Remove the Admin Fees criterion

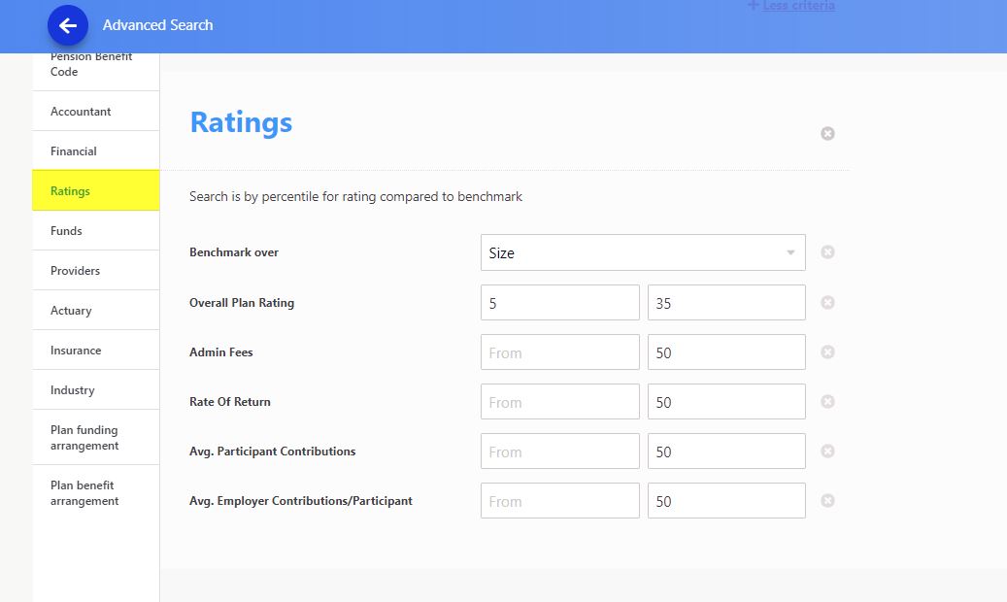[x=827, y=352]
